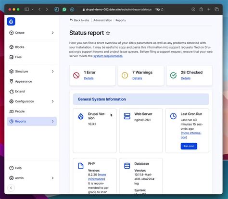The image size is (228, 199).
Task: Open cron more information link
Action: [191, 135]
